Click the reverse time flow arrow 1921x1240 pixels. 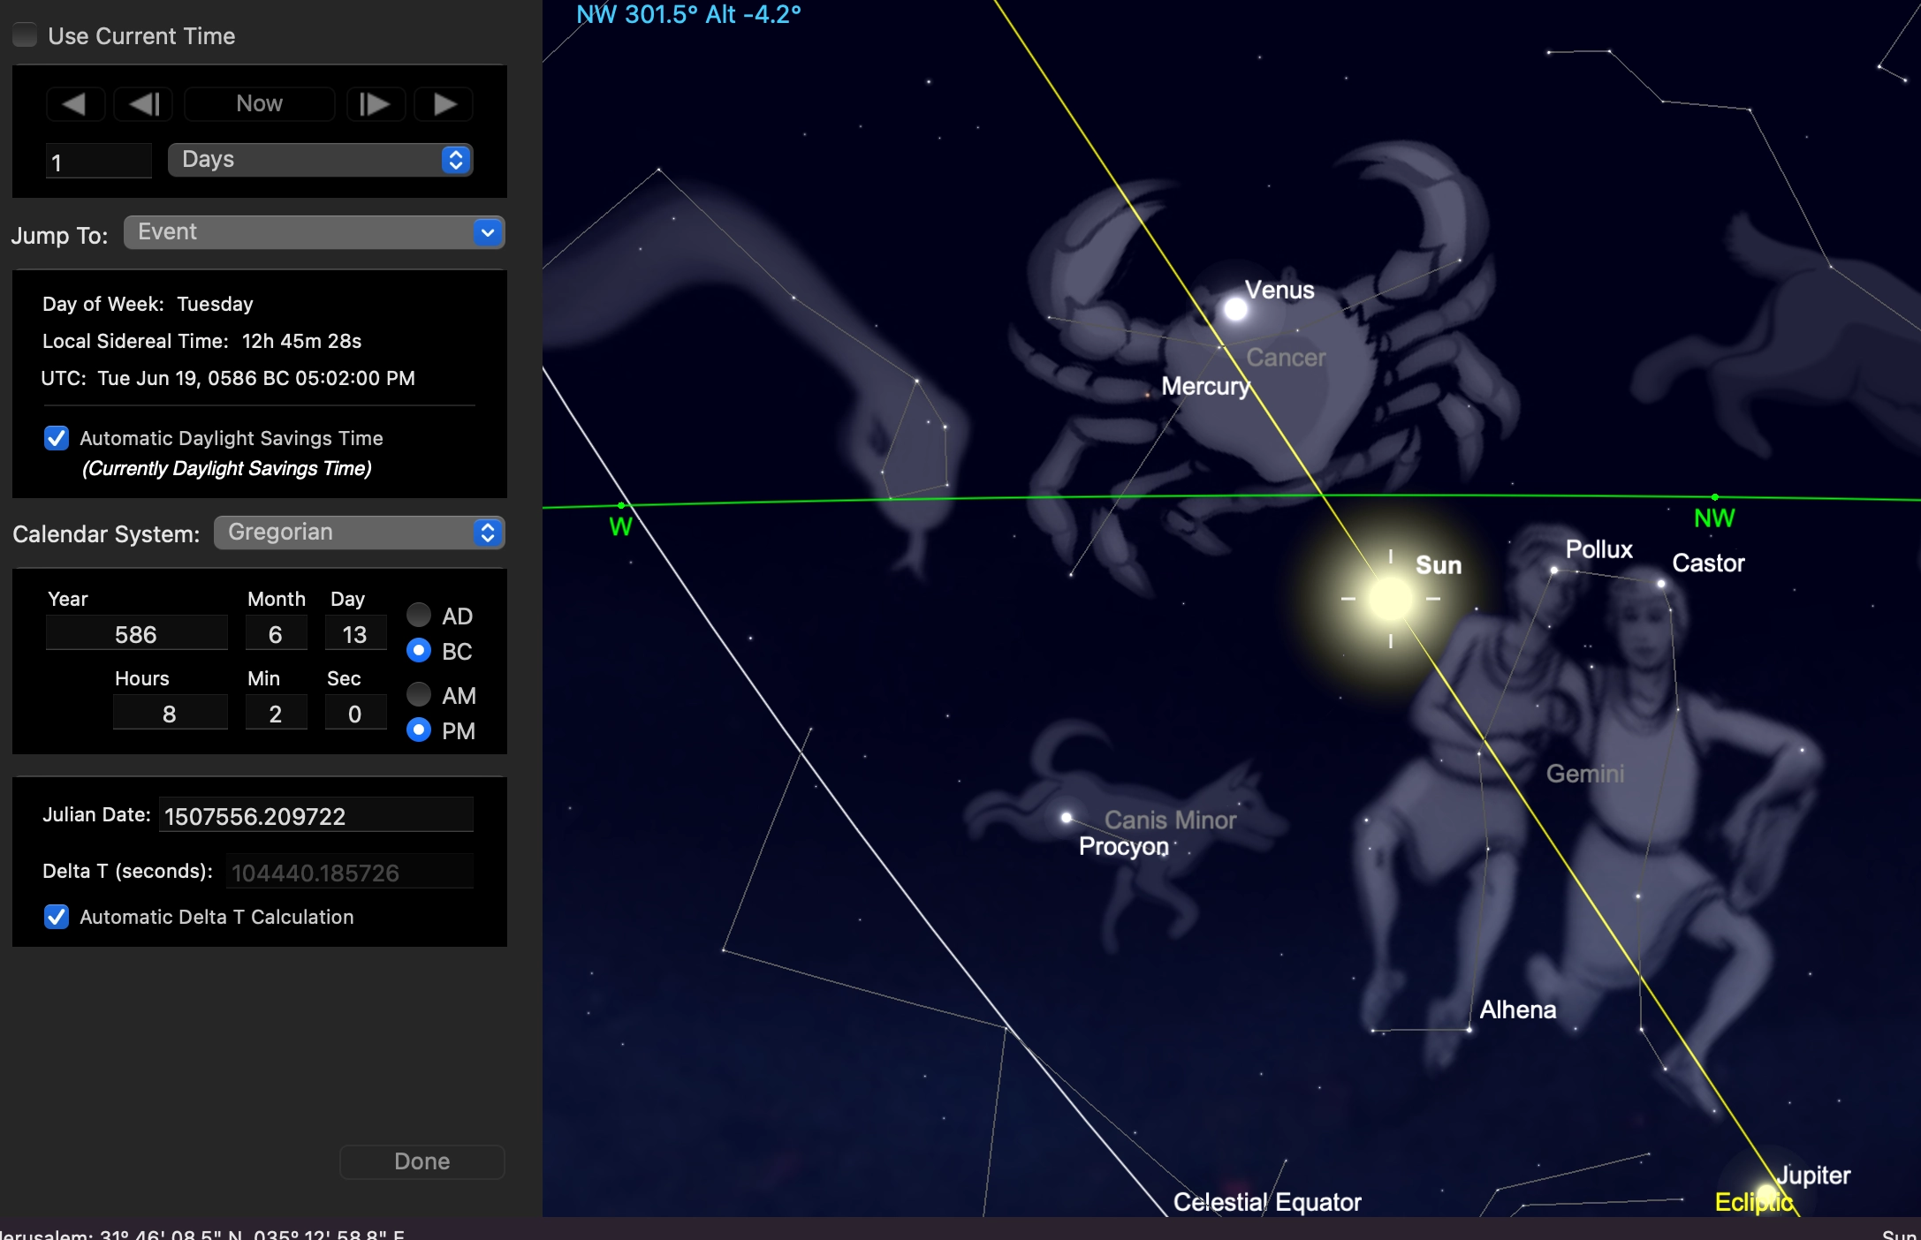point(75,104)
